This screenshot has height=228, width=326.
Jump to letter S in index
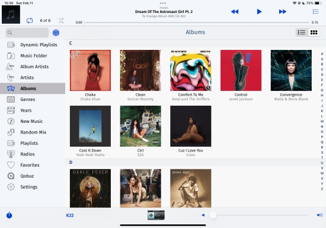tap(322, 153)
